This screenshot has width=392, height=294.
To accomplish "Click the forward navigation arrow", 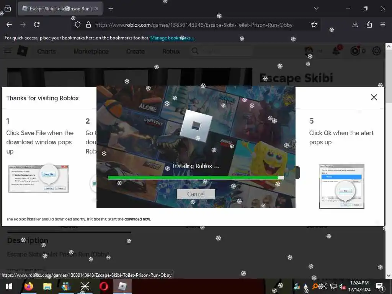I will click(23, 24).
